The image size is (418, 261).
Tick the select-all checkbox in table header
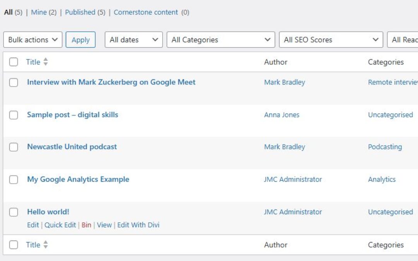click(14, 62)
